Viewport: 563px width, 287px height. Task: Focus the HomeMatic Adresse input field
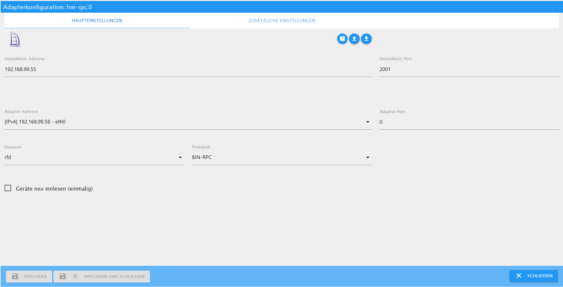point(188,69)
